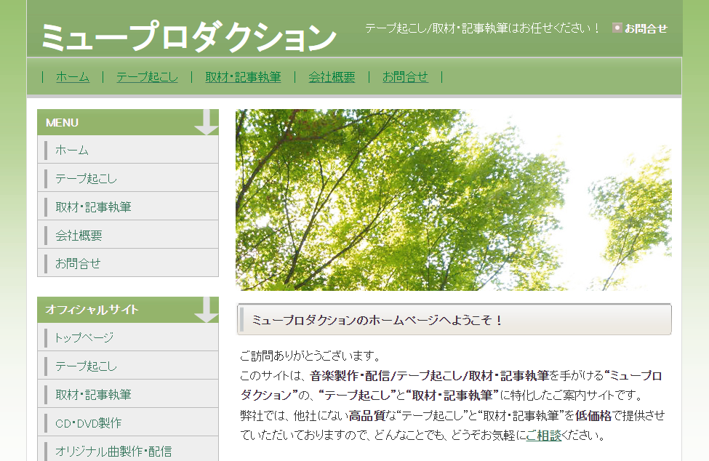Open 会社概要 in the MENU sidebar

79,236
